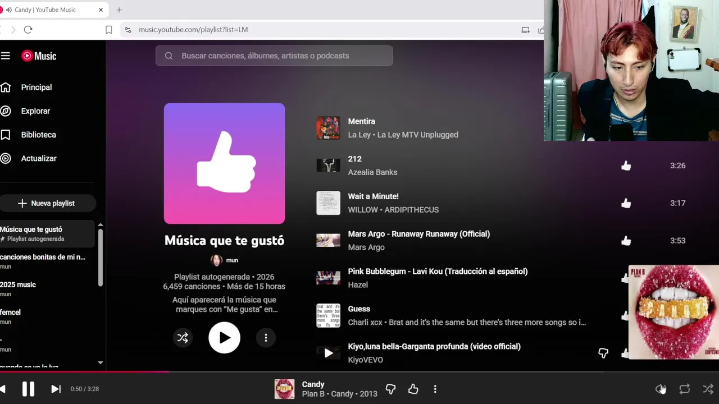
Task: Create a Nueva playlist
Action: point(47,203)
